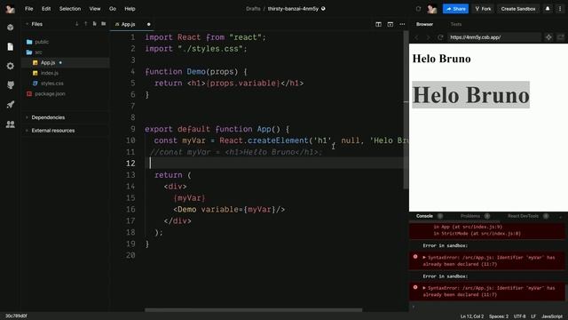568x320 pixels.
Task: Open the editor more options ellipsis
Action: coord(402,24)
